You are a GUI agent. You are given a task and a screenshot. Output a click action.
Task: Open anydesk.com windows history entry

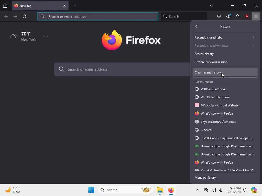coord(225,122)
